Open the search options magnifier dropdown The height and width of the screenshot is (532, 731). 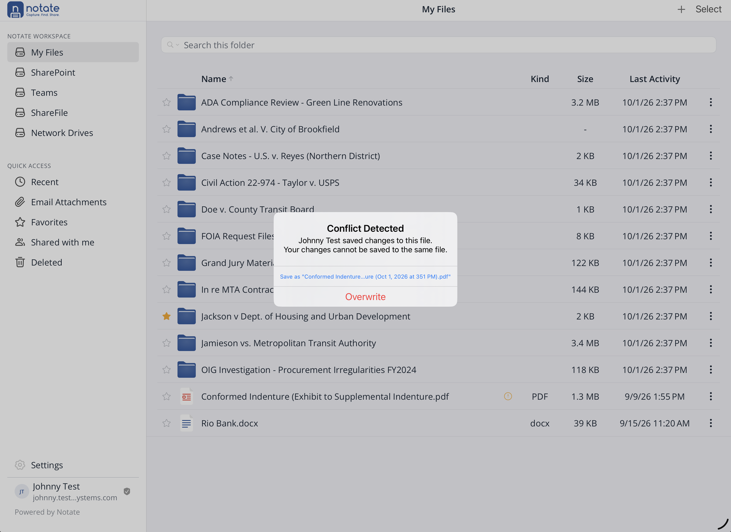point(173,45)
